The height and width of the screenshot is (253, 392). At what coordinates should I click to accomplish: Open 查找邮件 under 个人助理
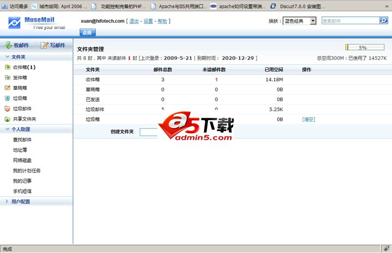coord(22,139)
